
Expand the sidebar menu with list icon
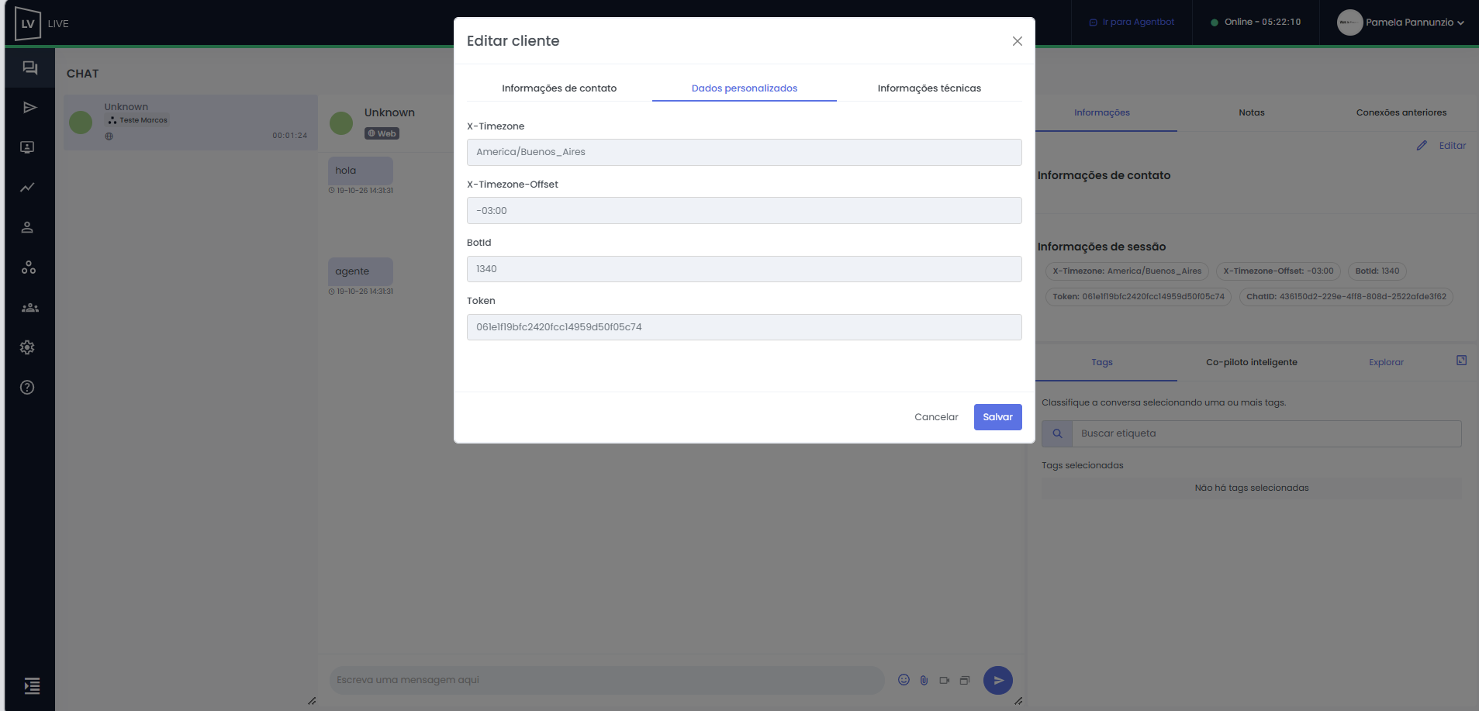pyautogui.click(x=32, y=685)
